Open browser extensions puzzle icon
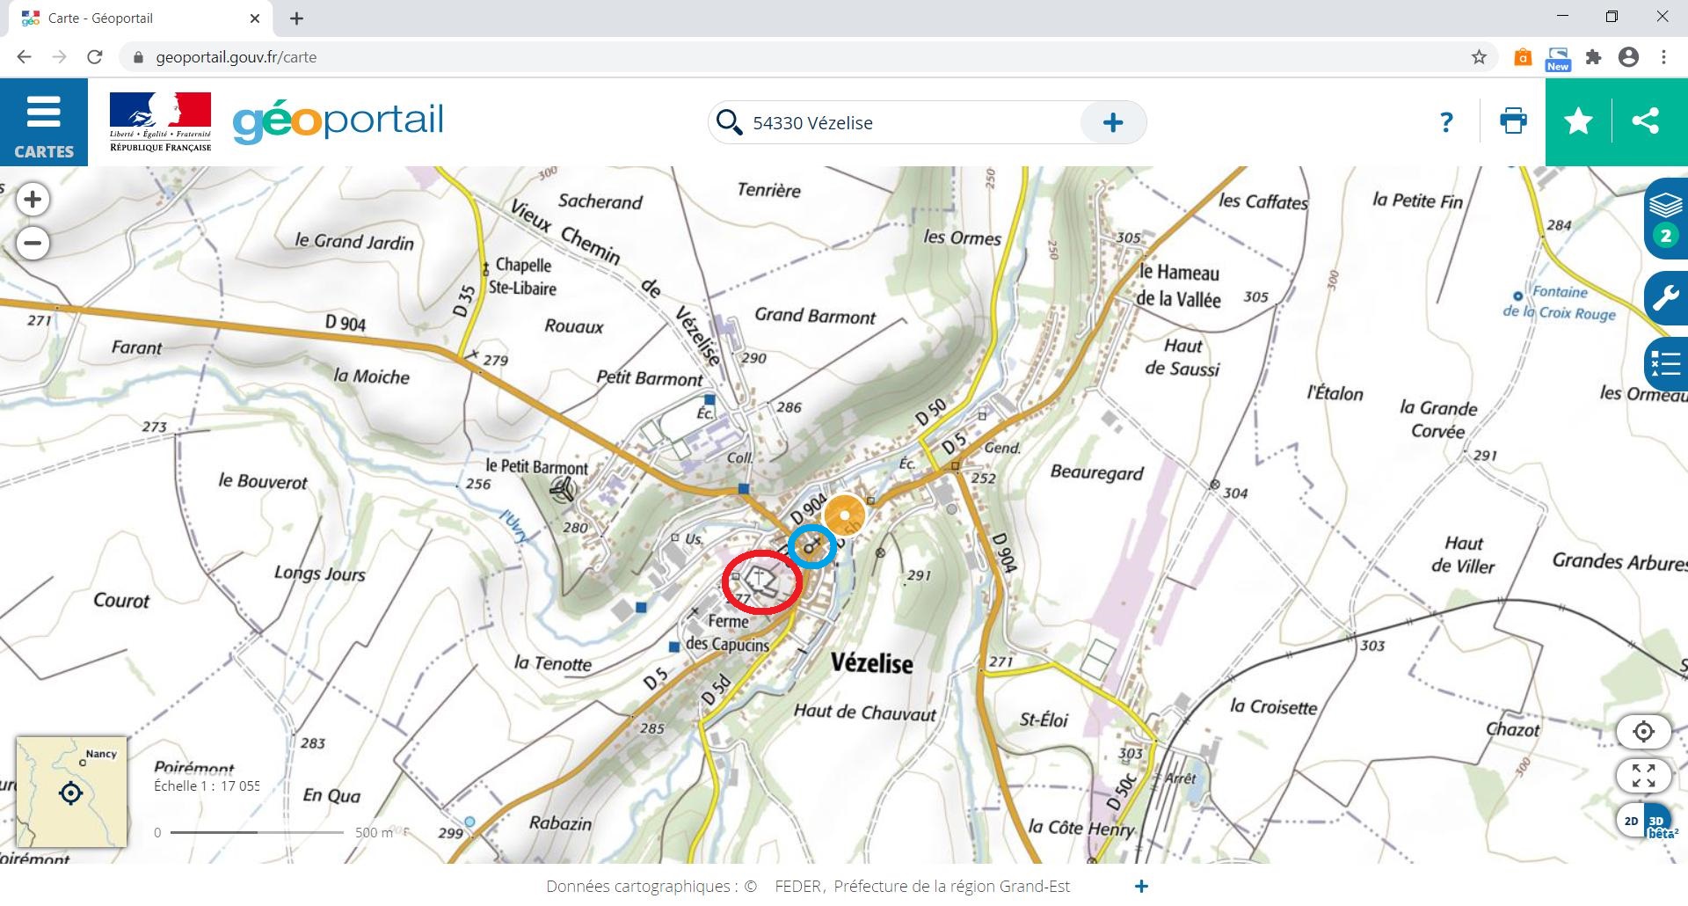The height and width of the screenshot is (906, 1688). 1593,57
